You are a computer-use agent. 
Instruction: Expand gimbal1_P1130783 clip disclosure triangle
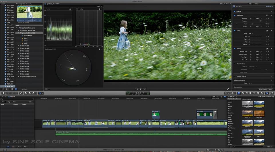pos(18,31)
